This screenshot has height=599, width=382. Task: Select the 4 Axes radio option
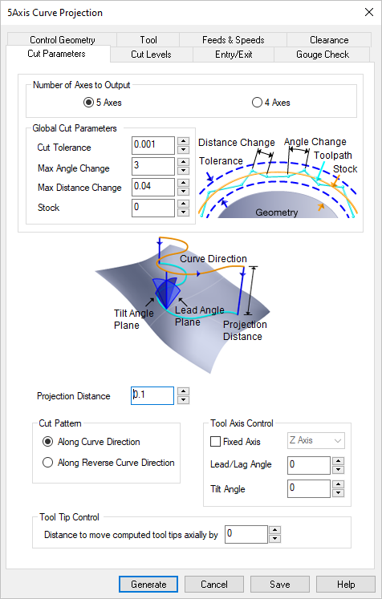pos(271,103)
